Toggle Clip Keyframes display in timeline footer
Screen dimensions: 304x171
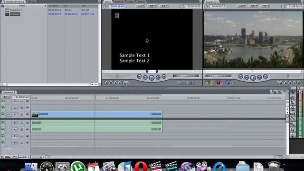tap(8, 157)
